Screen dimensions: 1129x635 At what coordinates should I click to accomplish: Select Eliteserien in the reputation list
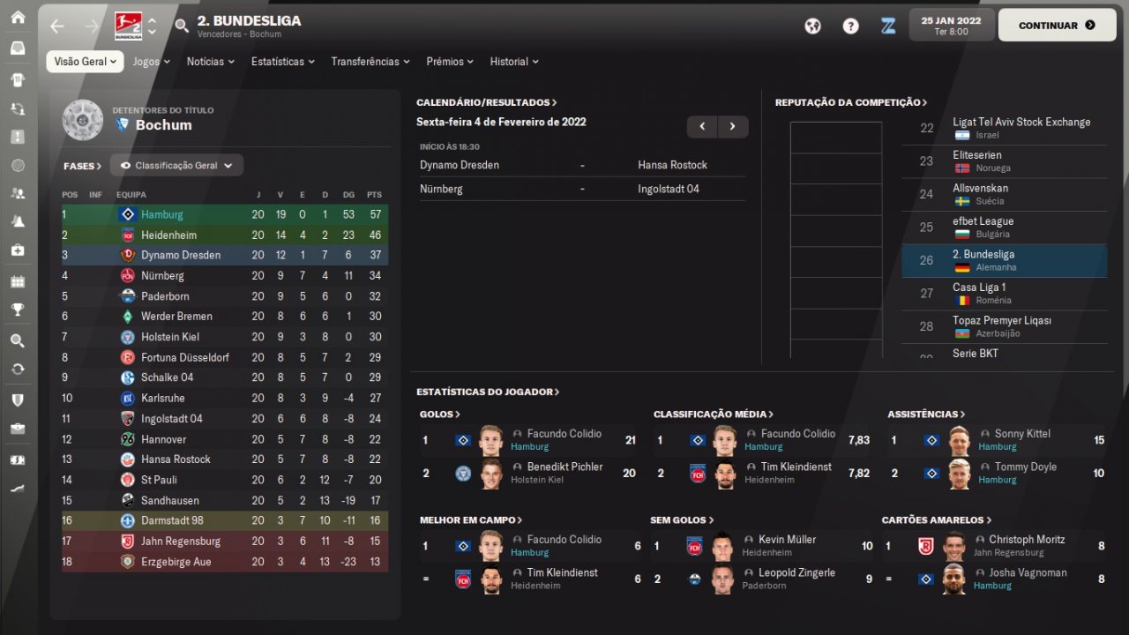(976, 155)
